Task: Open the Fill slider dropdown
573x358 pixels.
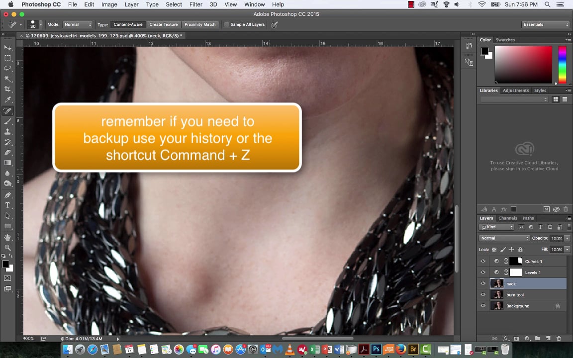Action: (x=567, y=250)
